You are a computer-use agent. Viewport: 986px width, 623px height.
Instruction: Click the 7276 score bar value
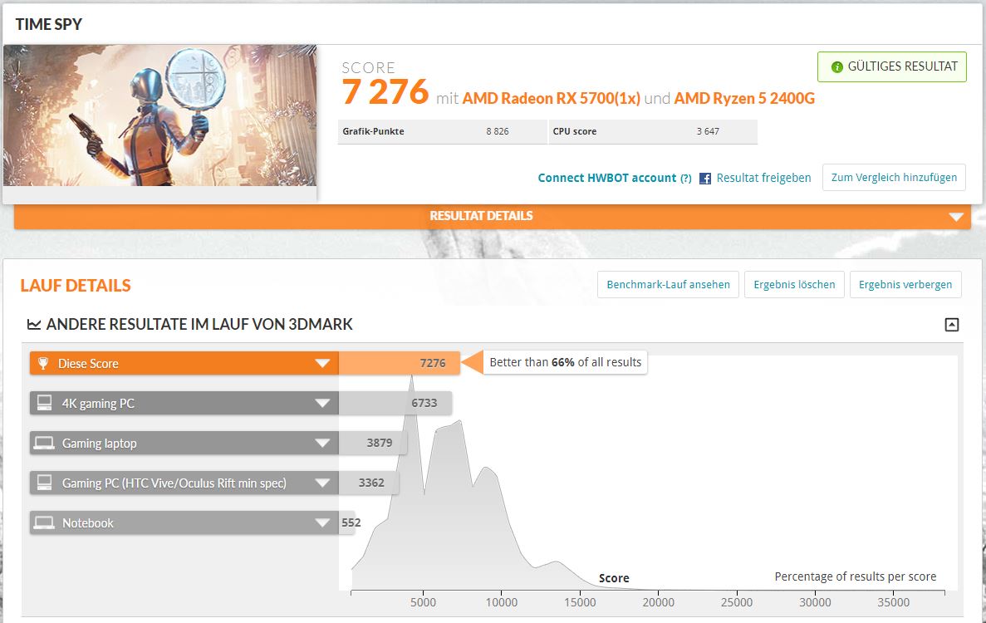click(433, 363)
